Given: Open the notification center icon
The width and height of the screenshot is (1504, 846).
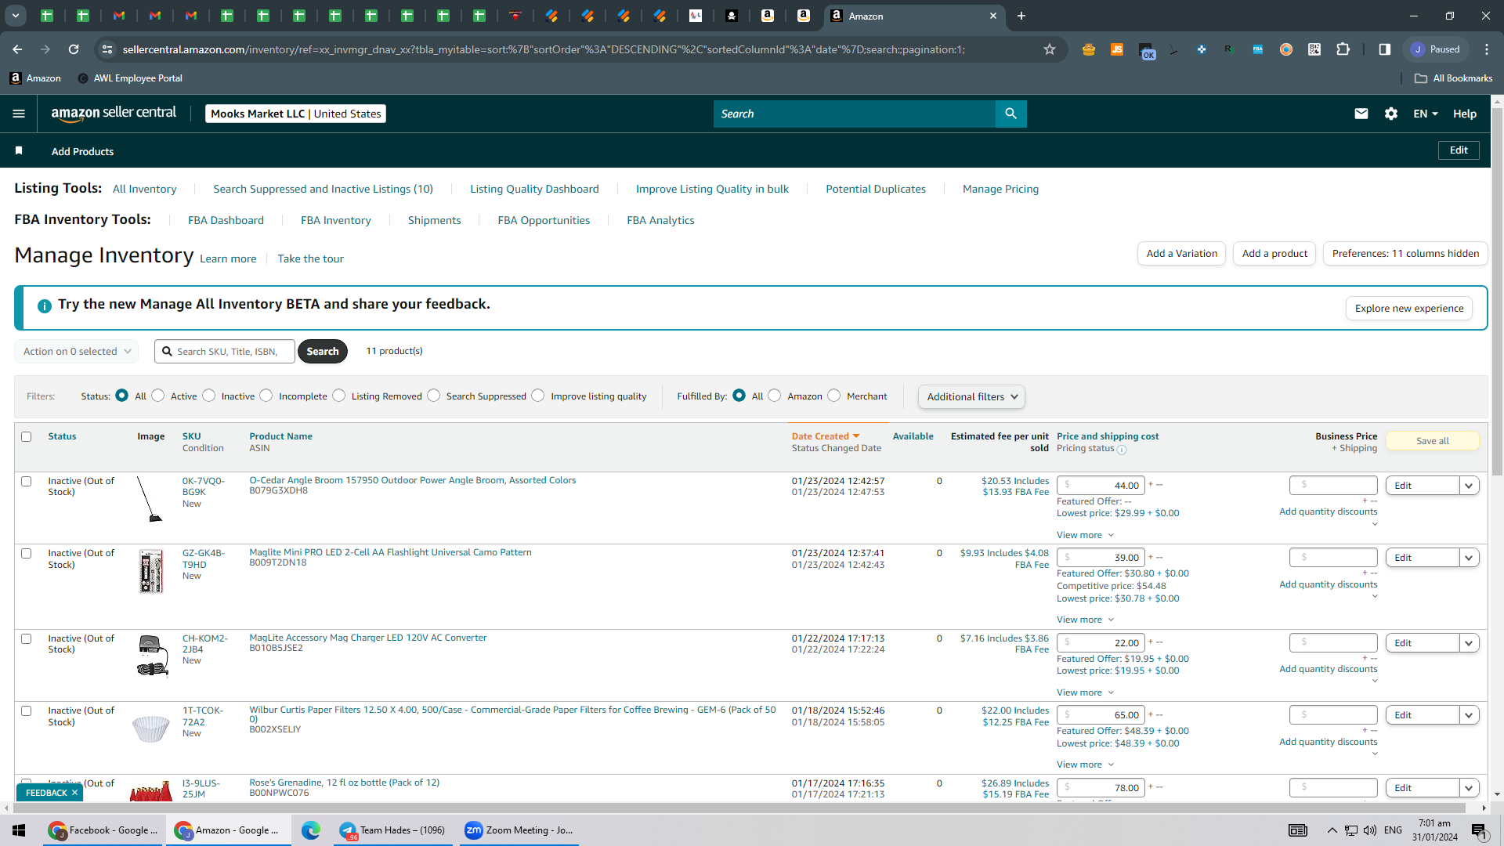Looking at the screenshot, I should pos(1479,830).
